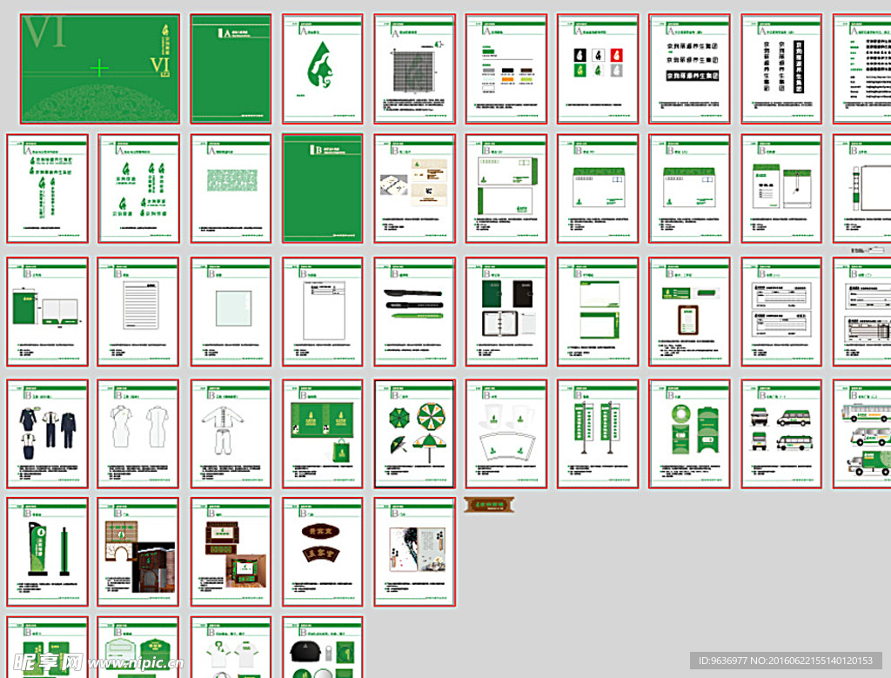This screenshot has width=891, height=678.
Task: Select the green drop logo page
Action: 322,69
